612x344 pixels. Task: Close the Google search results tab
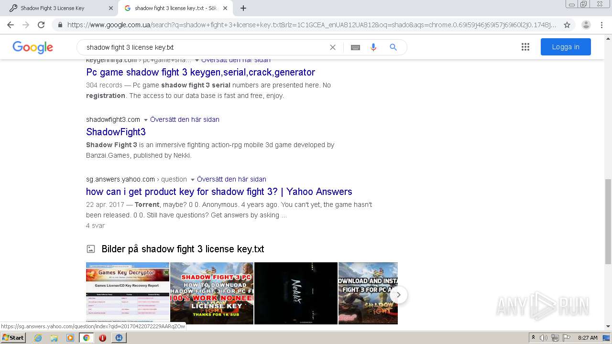pyautogui.click(x=225, y=8)
